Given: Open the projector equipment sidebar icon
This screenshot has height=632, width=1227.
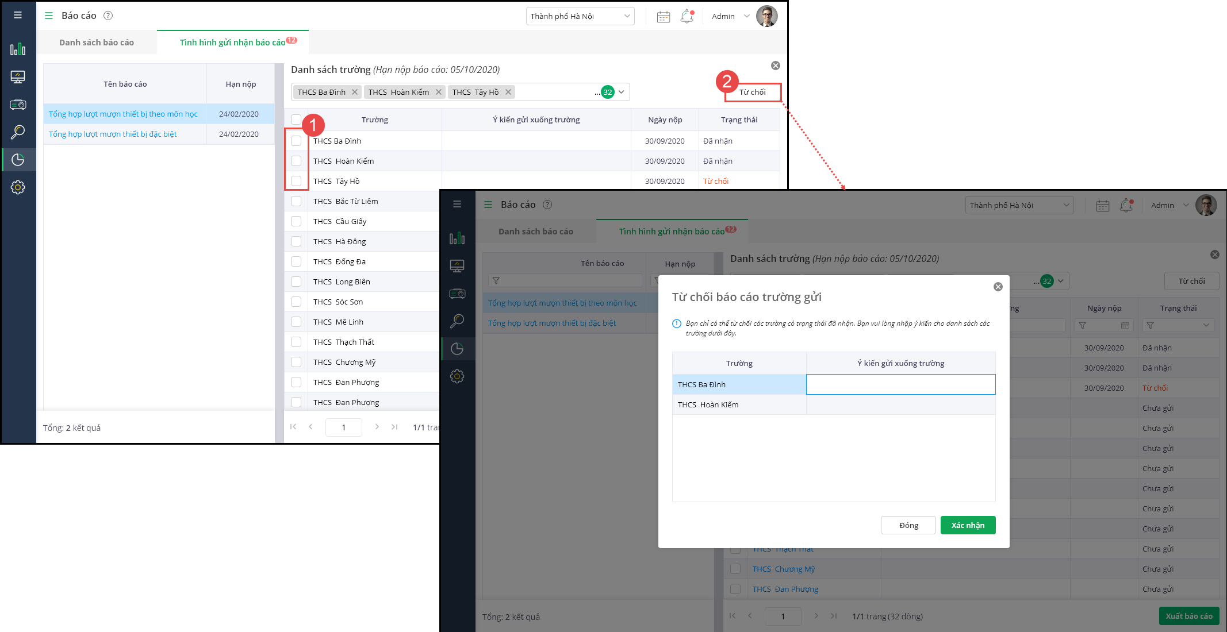Looking at the screenshot, I should [18, 105].
